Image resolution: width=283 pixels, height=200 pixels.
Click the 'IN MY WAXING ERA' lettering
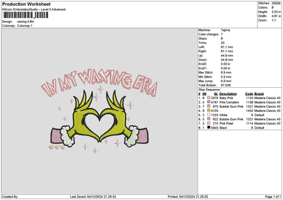[100, 82]
